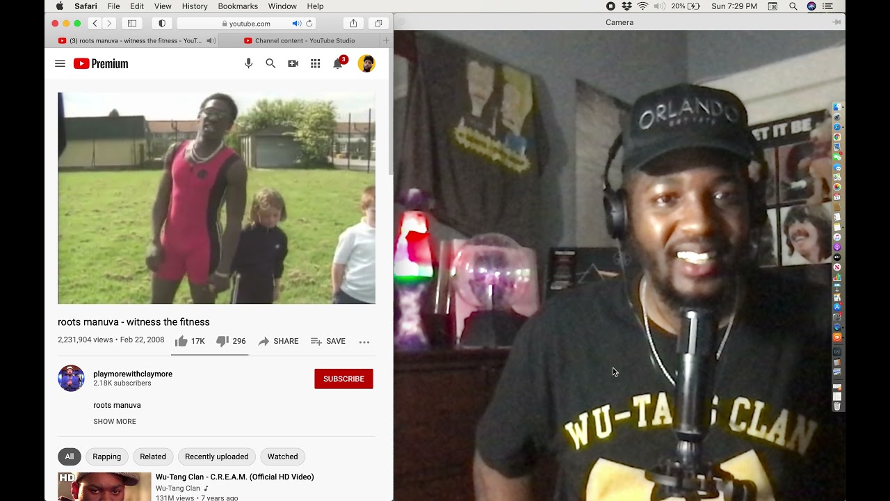Open the Safari share sheet icon
This screenshot has width=890, height=501.
353,24
